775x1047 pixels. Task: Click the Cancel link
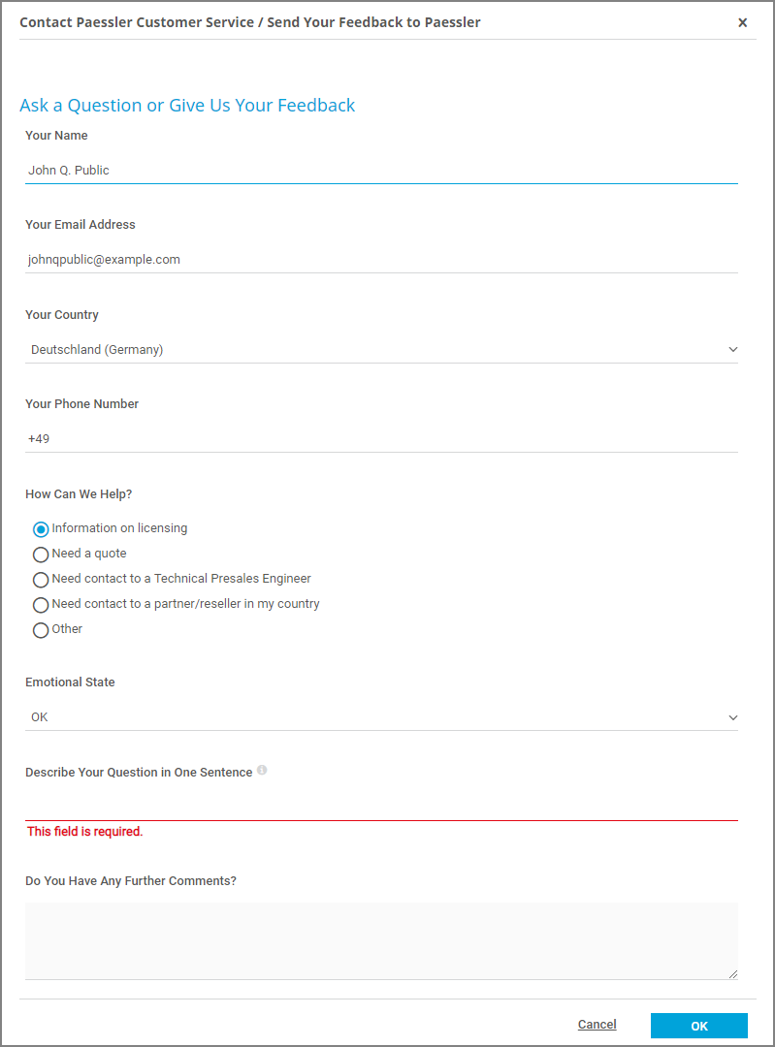coord(597,1025)
